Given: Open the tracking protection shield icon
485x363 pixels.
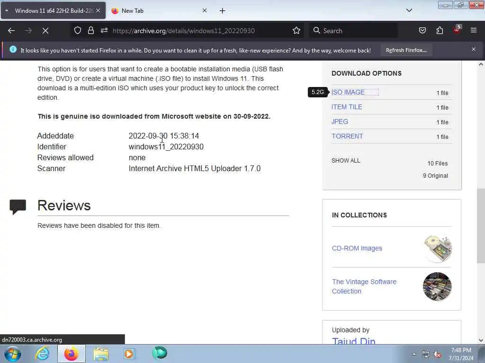Looking at the screenshot, I should [x=78, y=31].
